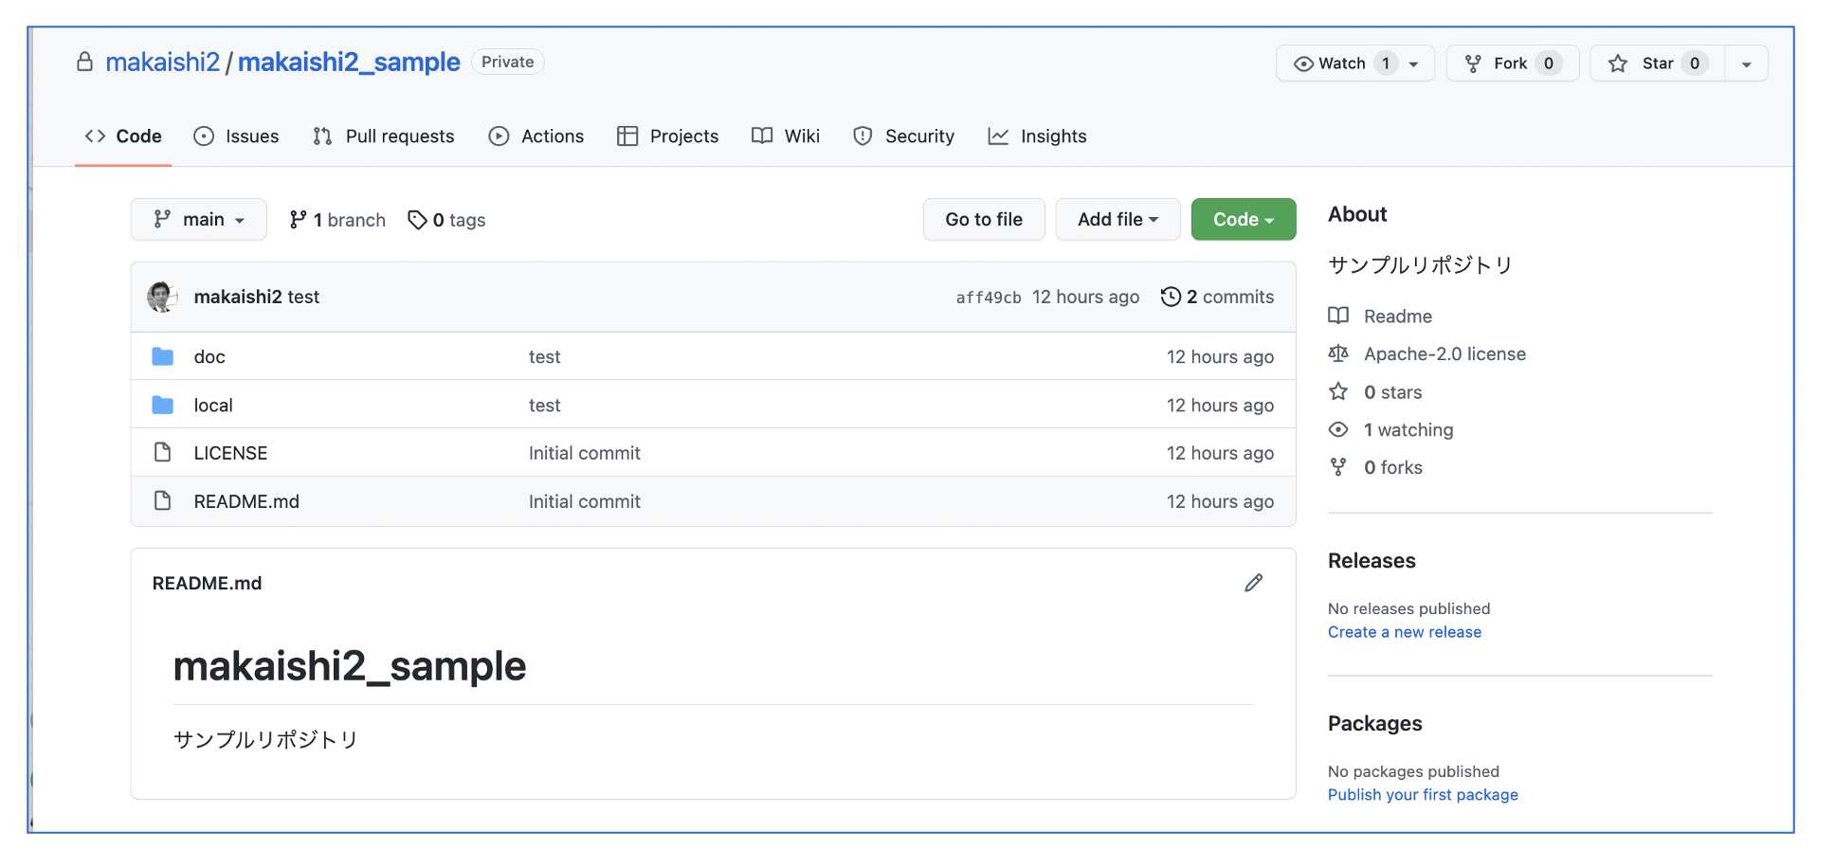Image resolution: width=1835 pixels, height=868 pixels.
Task: Open the Issues tab
Action: coord(236,136)
